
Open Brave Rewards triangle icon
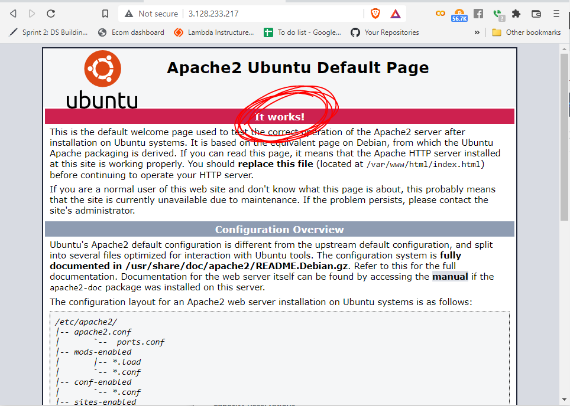[x=395, y=14]
